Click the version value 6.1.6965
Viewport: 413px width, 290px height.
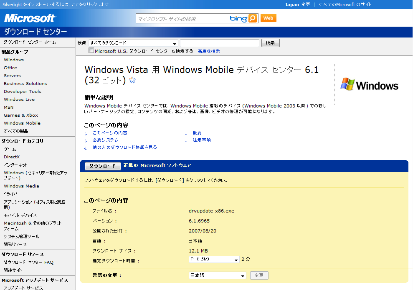[199, 221]
